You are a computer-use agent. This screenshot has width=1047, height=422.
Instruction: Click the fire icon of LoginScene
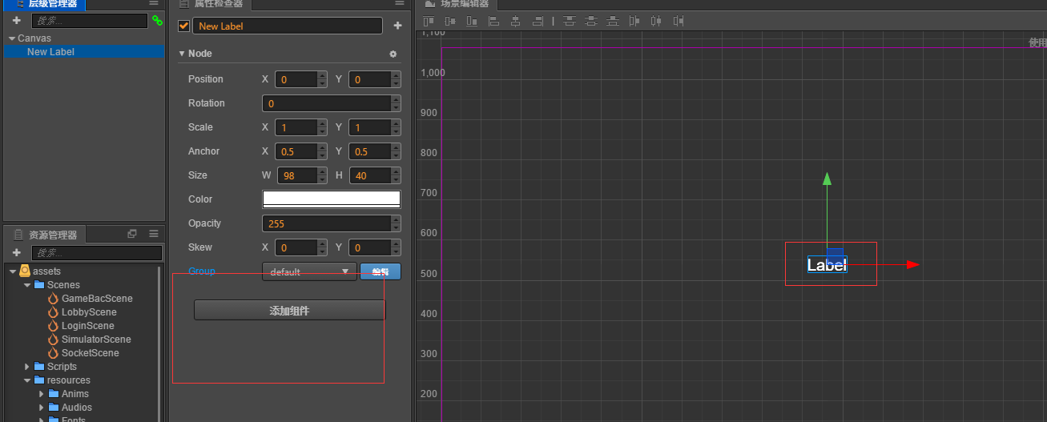click(x=54, y=326)
